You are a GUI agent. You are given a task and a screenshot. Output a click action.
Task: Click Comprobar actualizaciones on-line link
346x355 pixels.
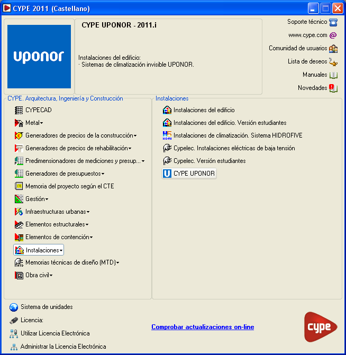(x=203, y=327)
